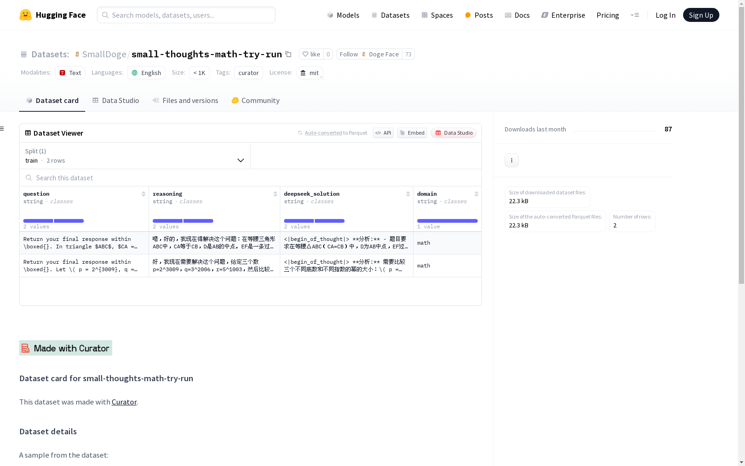
Task: Open Docs in the top navigation
Action: (x=517, y=15)
